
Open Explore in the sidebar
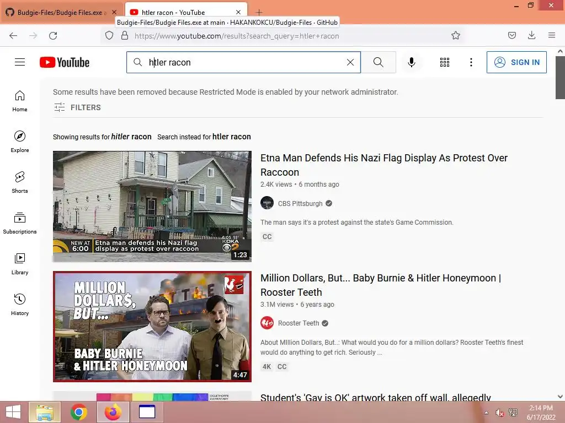pyautogui.click(x=20, y=142)
